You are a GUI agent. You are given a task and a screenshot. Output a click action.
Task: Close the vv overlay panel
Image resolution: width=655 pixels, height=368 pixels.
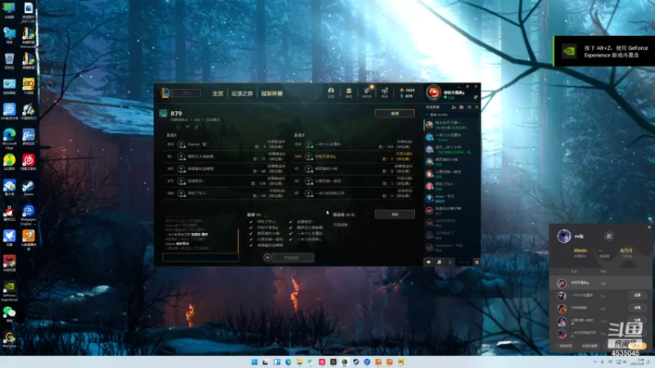point(649,227)
